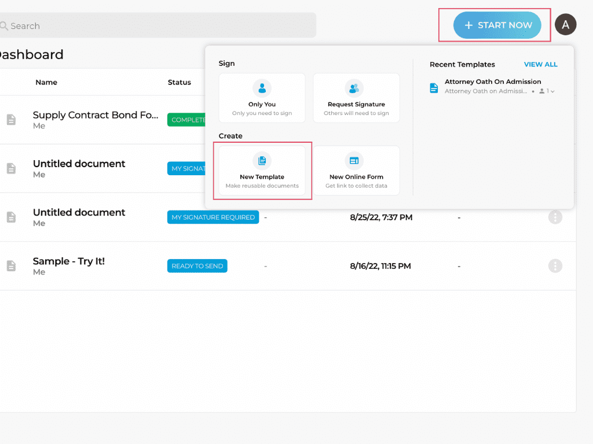This screenshot has width=593, height=444.
Task: Click the Attorney Oath template file icon
Action: tap(434, 88)
